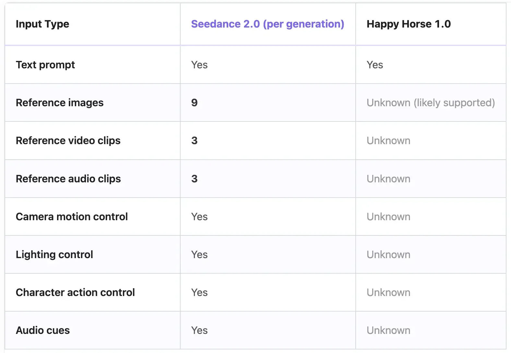Screen dimensions: 511x353
Task: Click the "Happy Horse 1.0" column header
Action: click(x=409, y=24)
